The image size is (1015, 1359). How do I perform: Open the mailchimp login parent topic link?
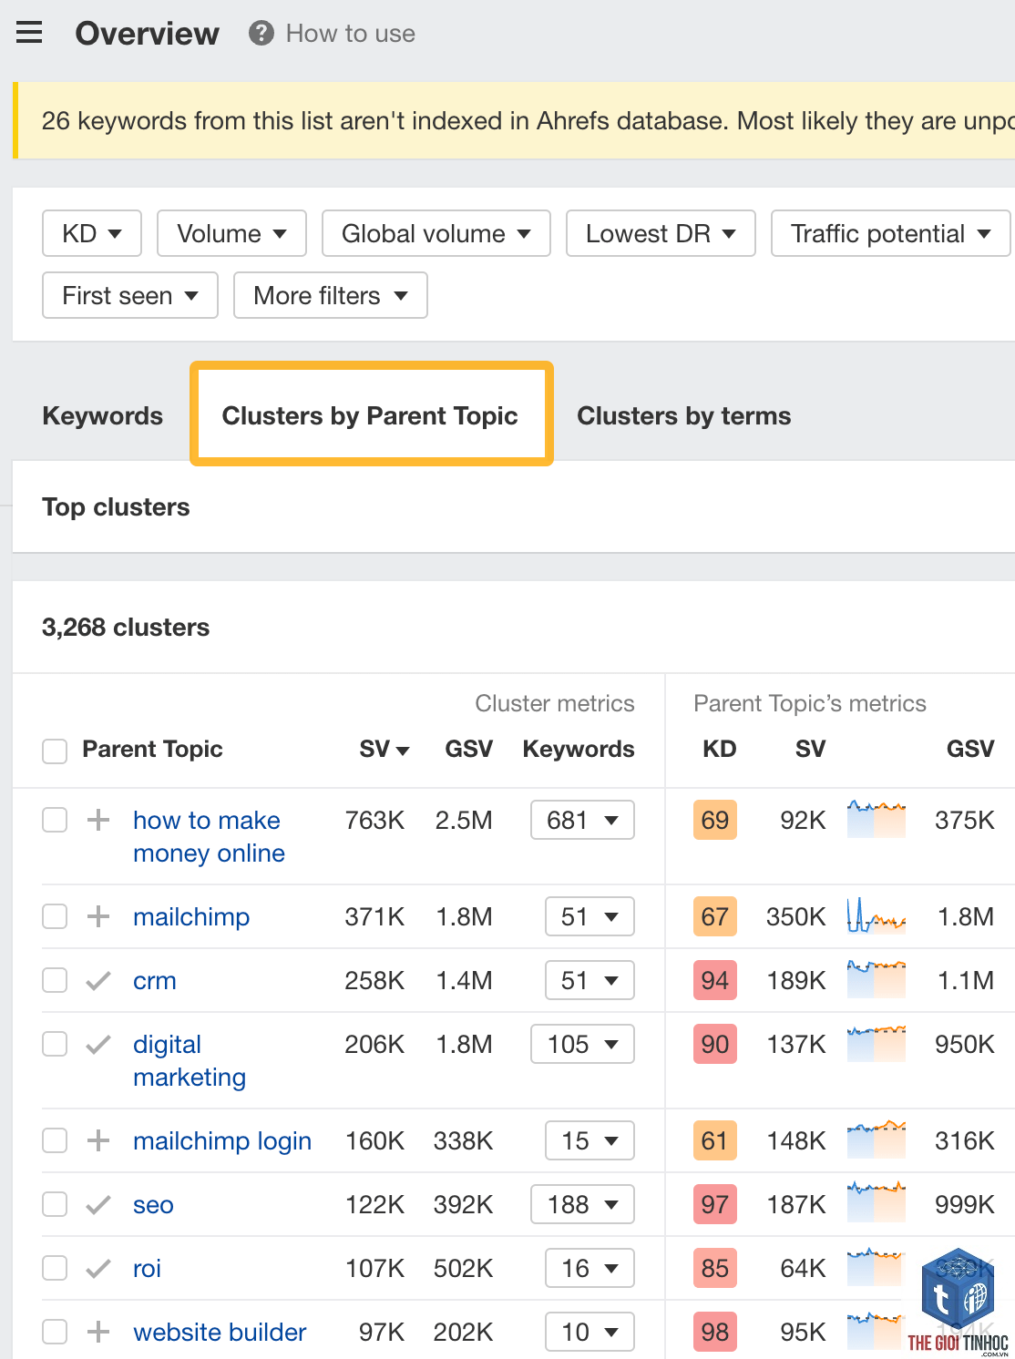(222, 1140)
